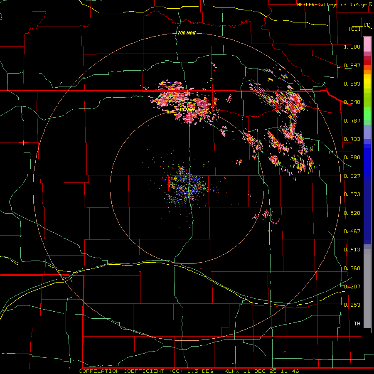The height and width of the screenshot is (374, 374).
Task: Select the 0.733 legend value
Action: click(x=352, y=139)
